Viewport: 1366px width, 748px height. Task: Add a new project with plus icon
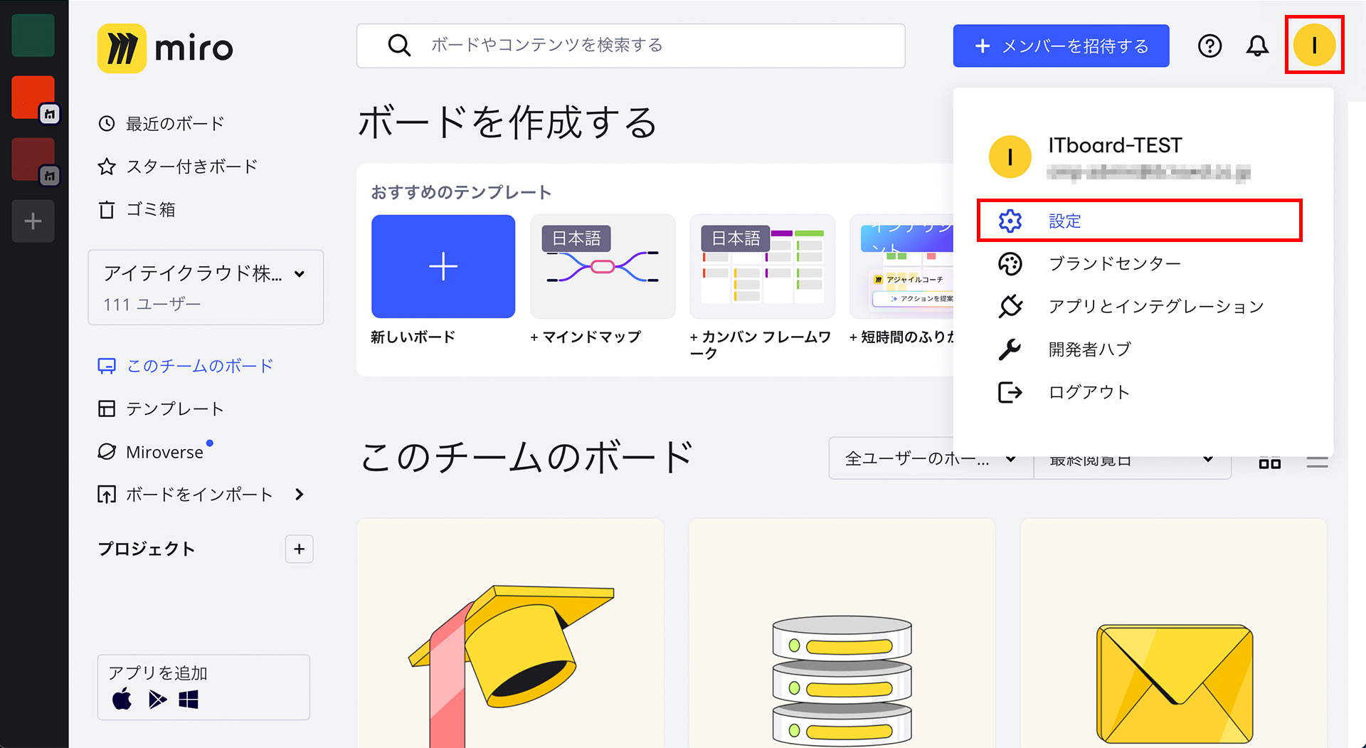tap(299, 549)
